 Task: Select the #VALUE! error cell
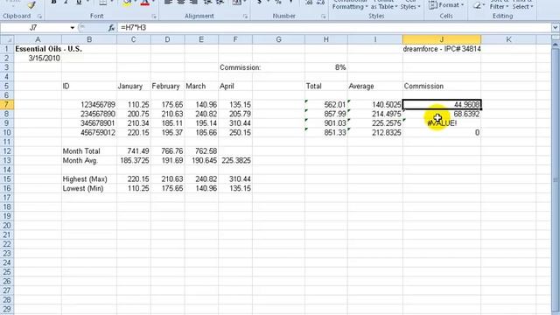tap(442, 123)
